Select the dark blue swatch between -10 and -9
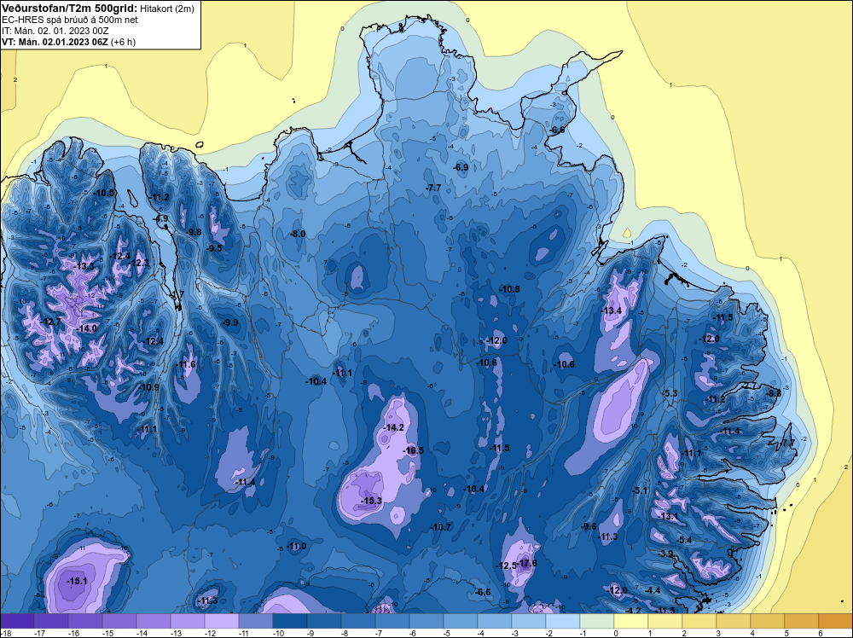The image size is (853, 638). click(x=290, y=621)
